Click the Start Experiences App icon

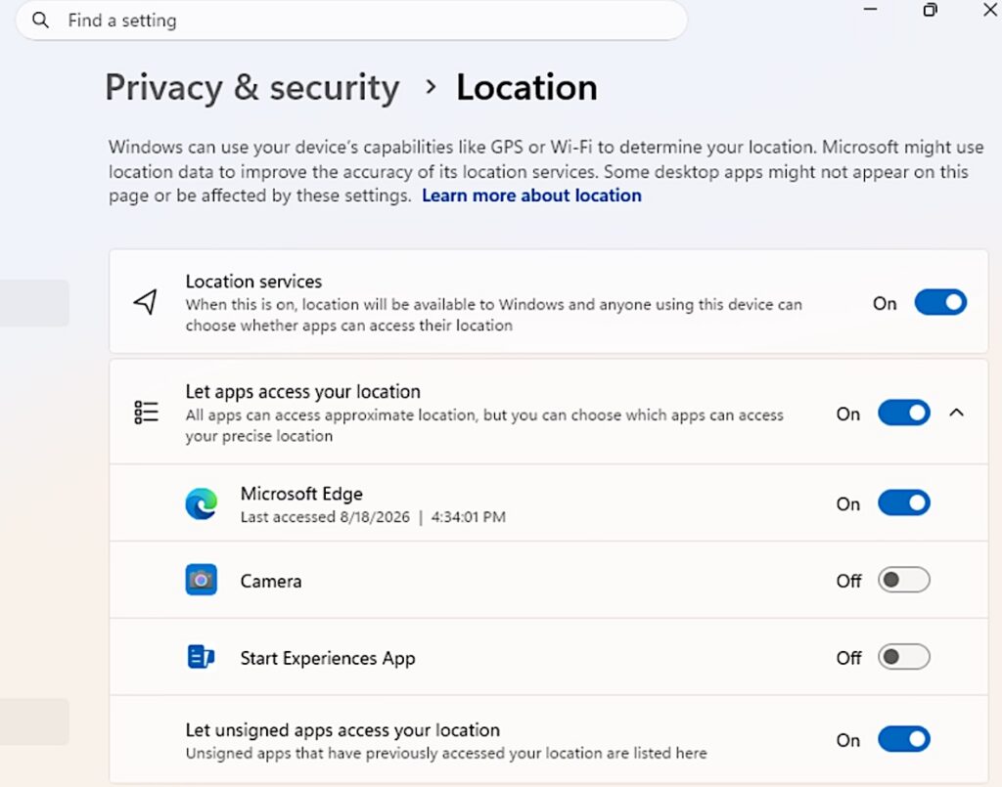point(201,657)
